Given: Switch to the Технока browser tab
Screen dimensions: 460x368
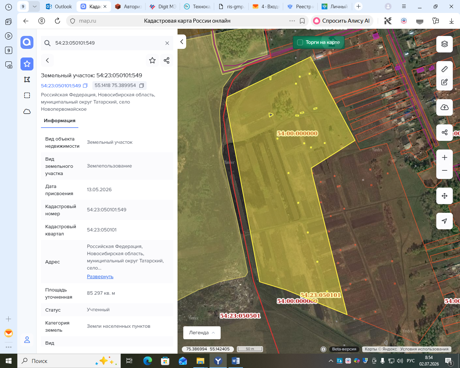Looking at the screenshot, I should [197, 6].
